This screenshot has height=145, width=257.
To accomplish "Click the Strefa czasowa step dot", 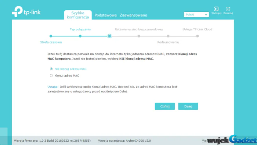I will point(51,36).
